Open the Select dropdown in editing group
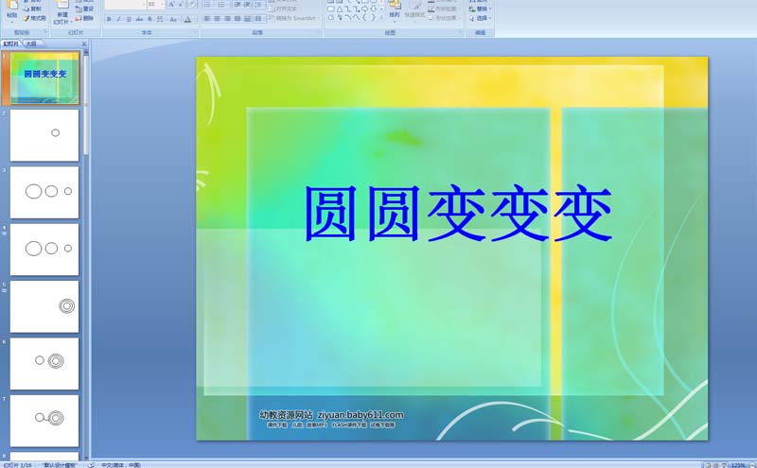This screenshot has width=757, height=468. 481,18
